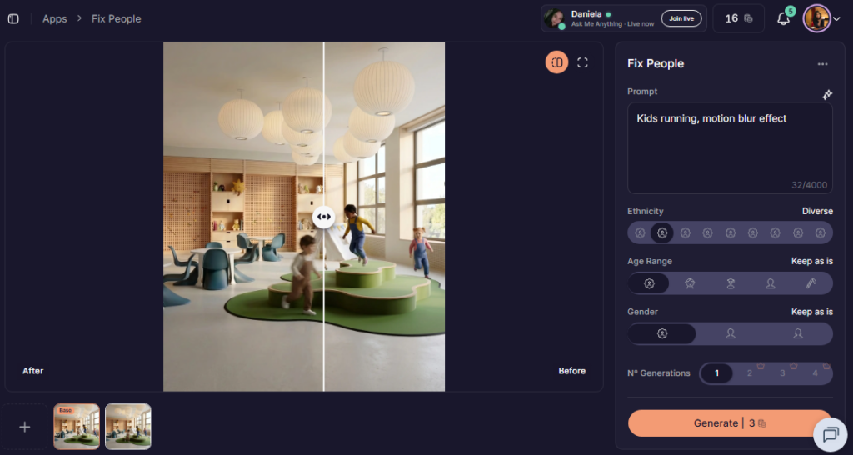Select the first Ethnicity option icon
The width and height of the screenshot is (853, 455).
click(x=640, y=233)
